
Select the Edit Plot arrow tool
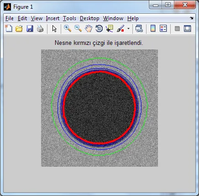click(x=54, y=28)
